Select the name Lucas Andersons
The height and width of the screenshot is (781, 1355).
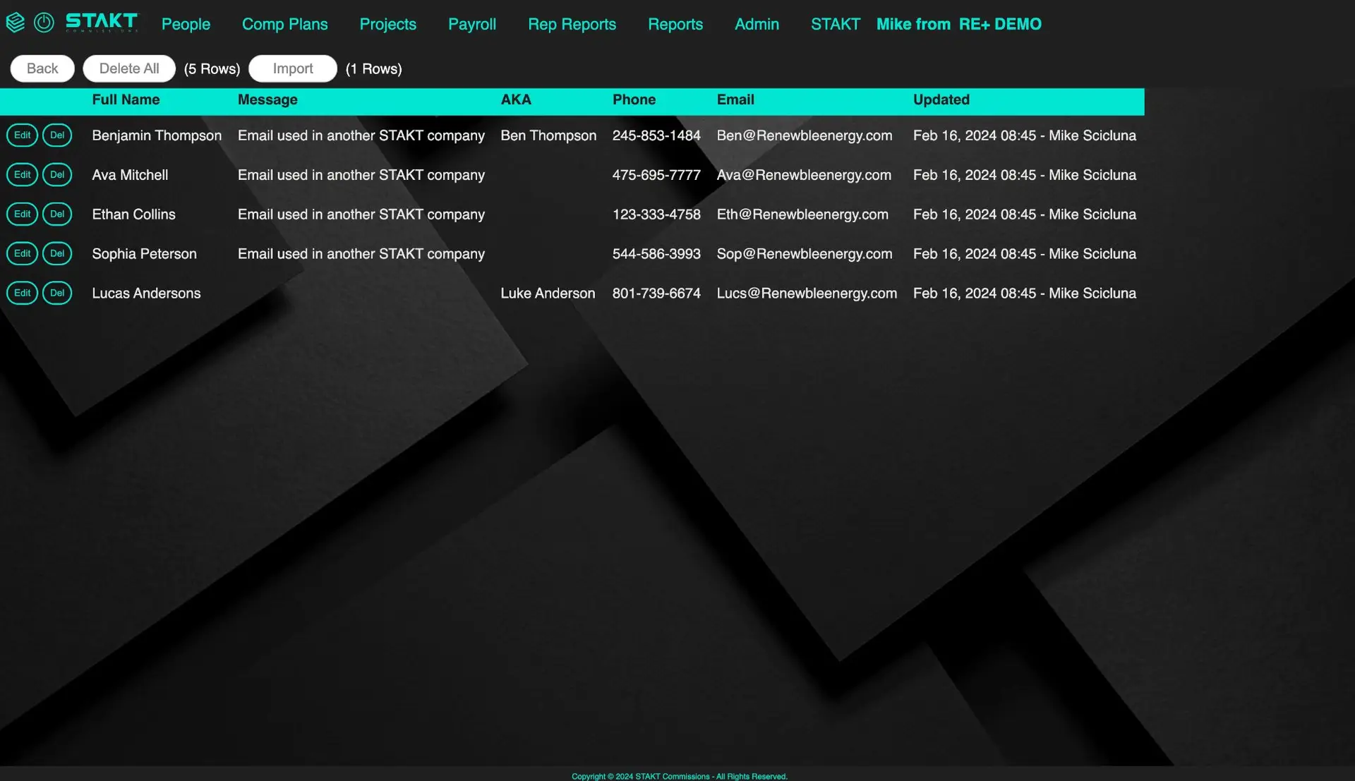(146, 293)
